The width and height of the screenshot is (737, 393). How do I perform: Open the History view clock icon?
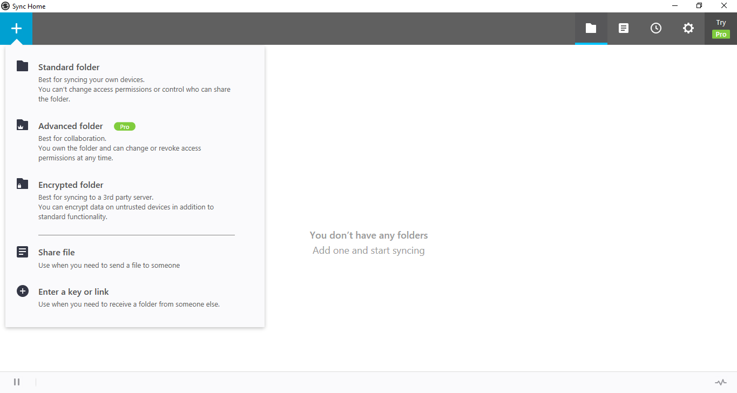coord(655,28)
